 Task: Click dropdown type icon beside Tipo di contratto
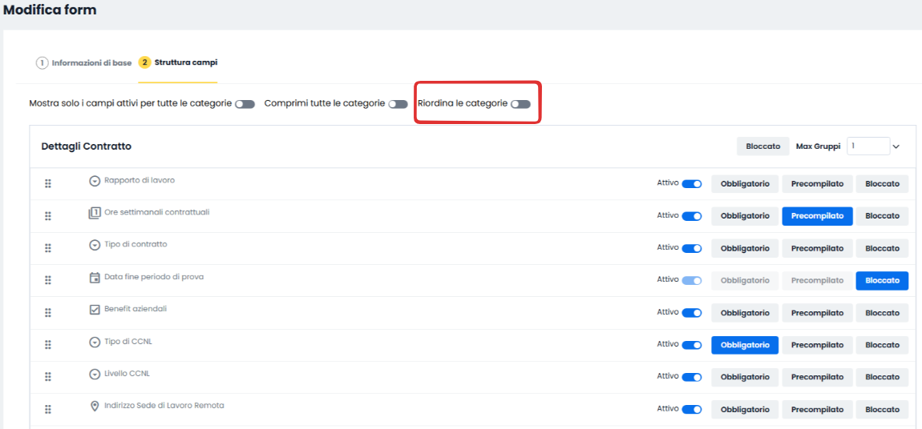tap(94, 245)
